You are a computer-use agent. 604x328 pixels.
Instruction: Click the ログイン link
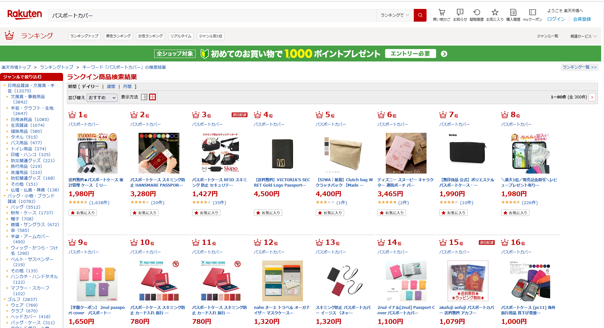pos(556,19)
